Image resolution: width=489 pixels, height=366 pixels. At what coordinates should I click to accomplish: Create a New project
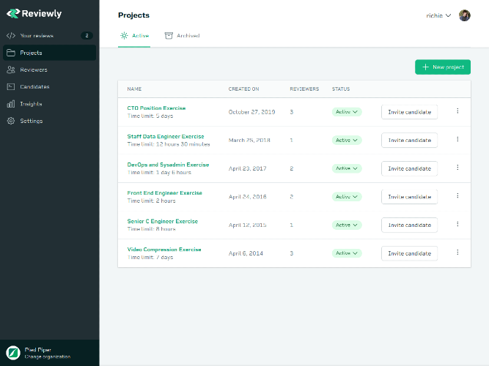(443, 67)
